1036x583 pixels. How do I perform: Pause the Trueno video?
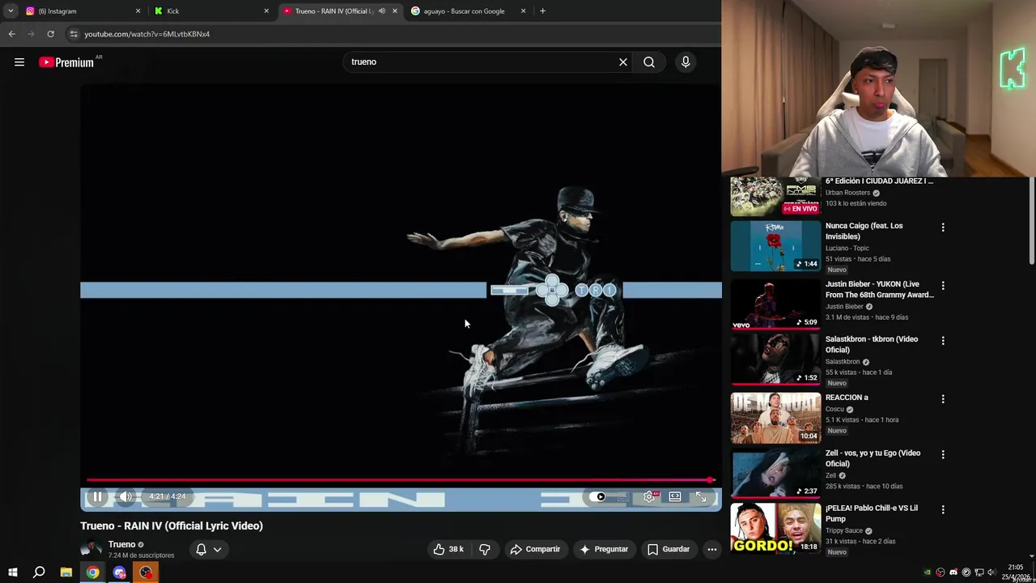click(96, 496)
